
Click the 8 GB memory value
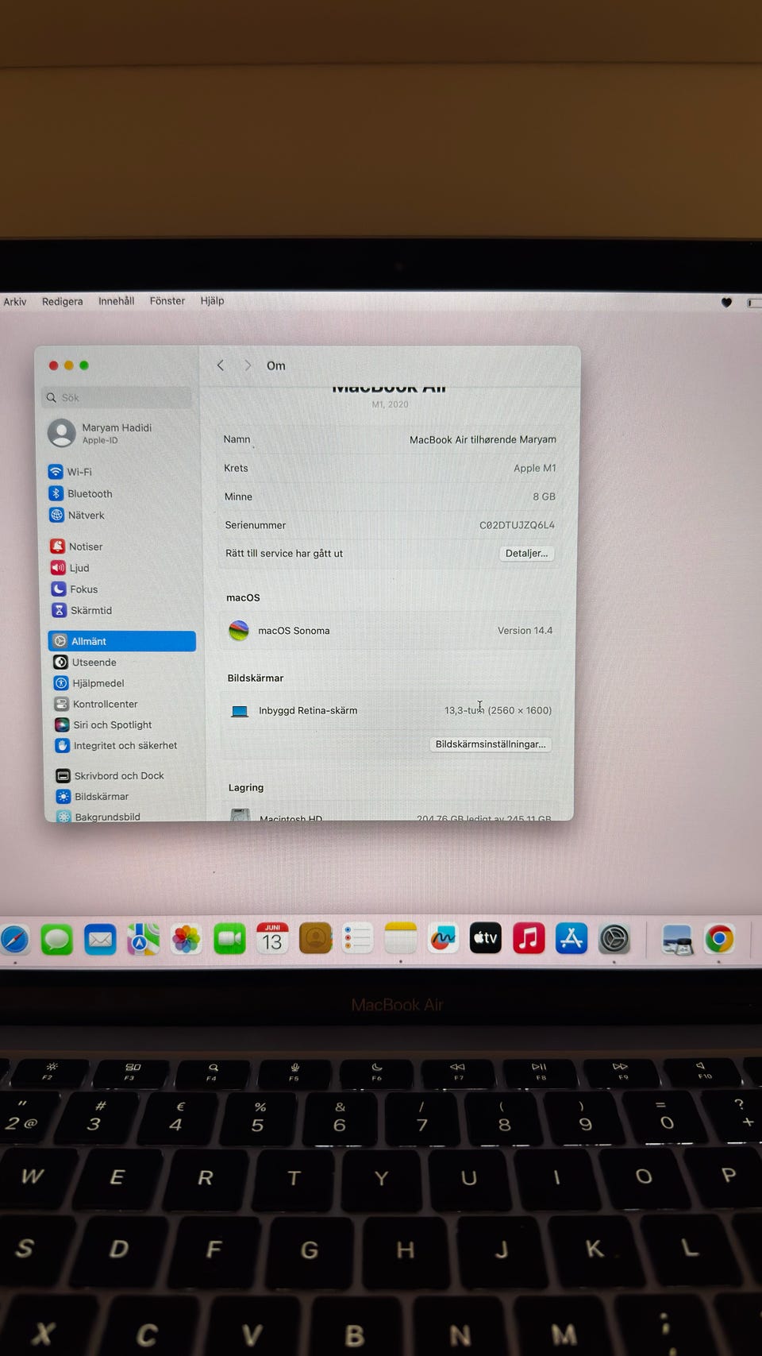(544, 496)
